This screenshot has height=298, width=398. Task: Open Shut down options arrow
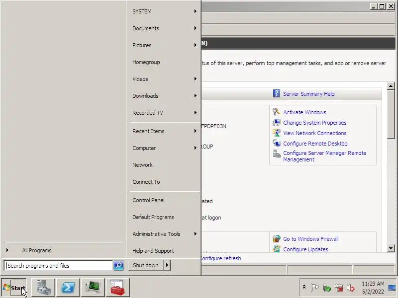(x=167, y=265)
